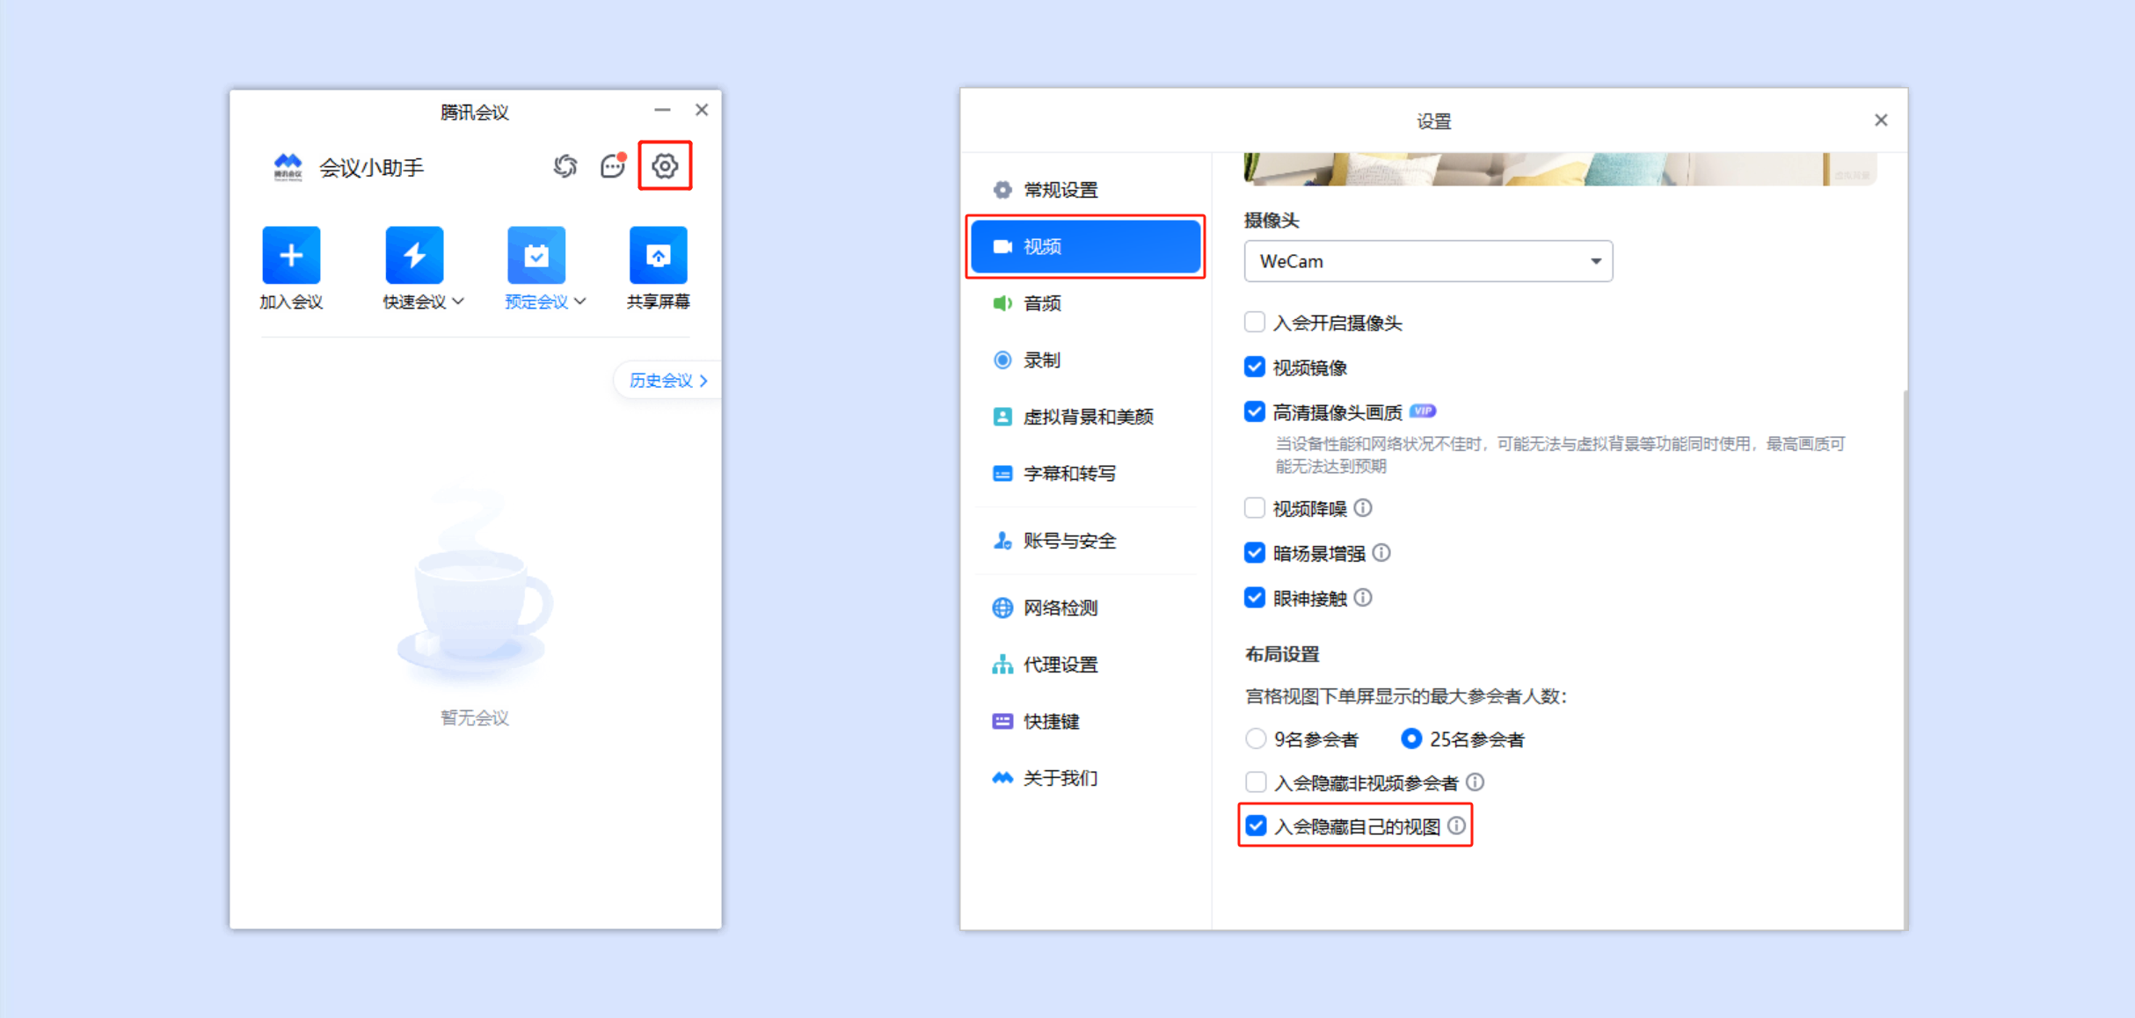This screenshot has width=2135, height=1018.
Task: Open 关于我们 page
Action: coord(1085,778)
